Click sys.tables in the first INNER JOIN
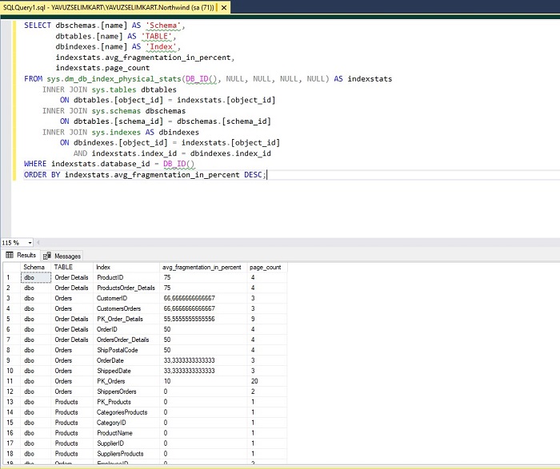Image resolution: width=560 pixels, height=469 pixels. click(x=114, y=89)
